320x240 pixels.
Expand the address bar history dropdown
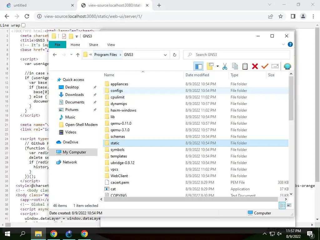tap(165, 55)
